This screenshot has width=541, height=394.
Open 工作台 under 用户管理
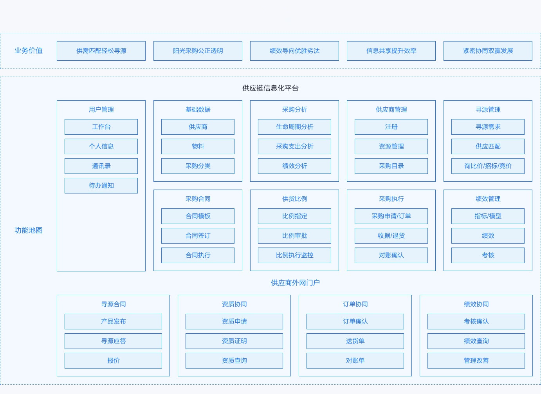(x=101, y=127)
